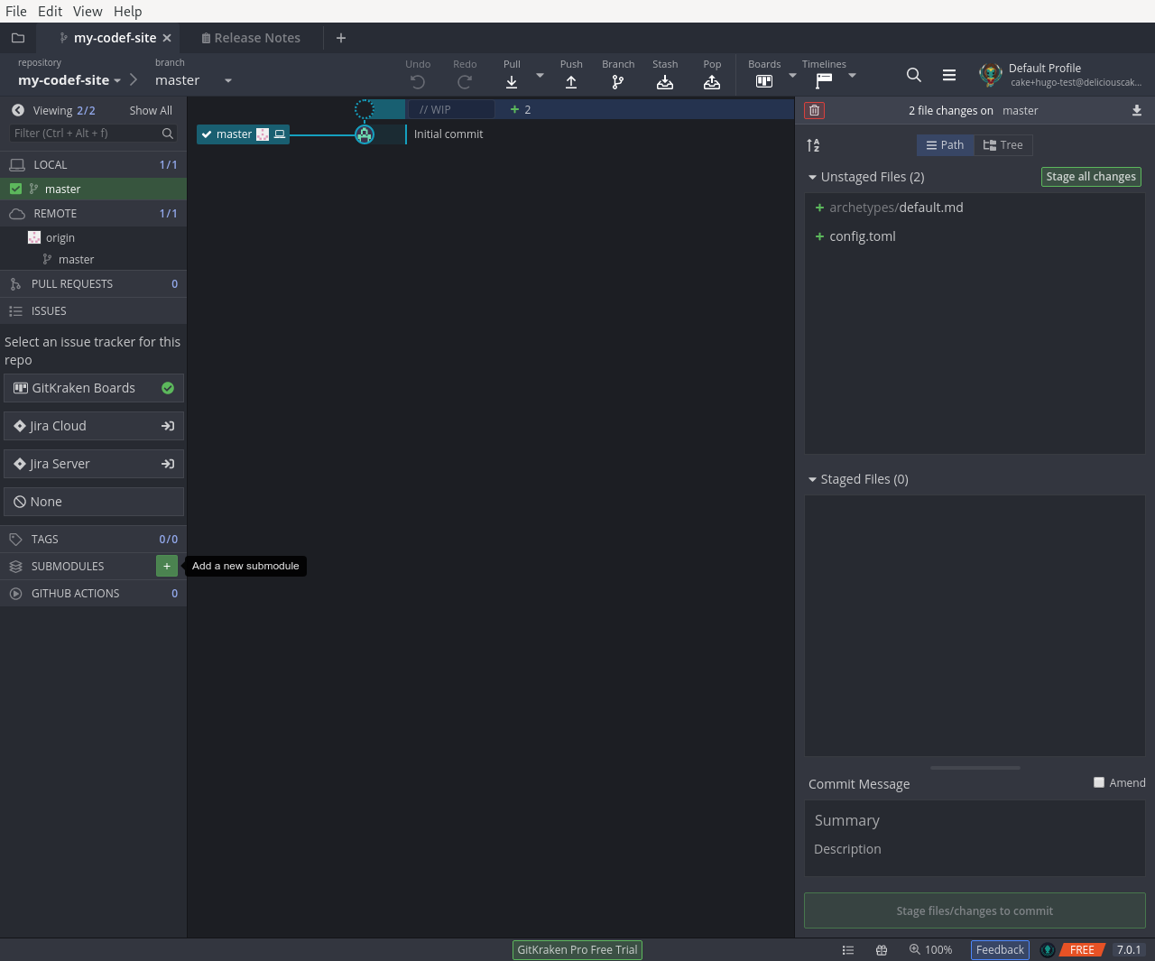Screen dimensions: 1155x961
Task: Click the Show All link
Action: click(x=151, y=110)
